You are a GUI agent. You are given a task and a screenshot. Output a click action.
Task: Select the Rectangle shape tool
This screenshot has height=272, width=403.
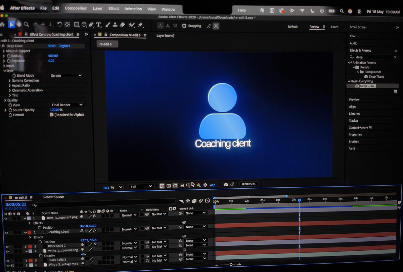click(x=77, y=25)
